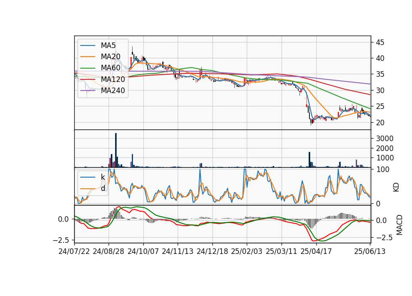The width and height of the screenshot is (412, 296).
Task: Click the MA240 legend label
Action: pyautogui.click(x=113, y=91)
